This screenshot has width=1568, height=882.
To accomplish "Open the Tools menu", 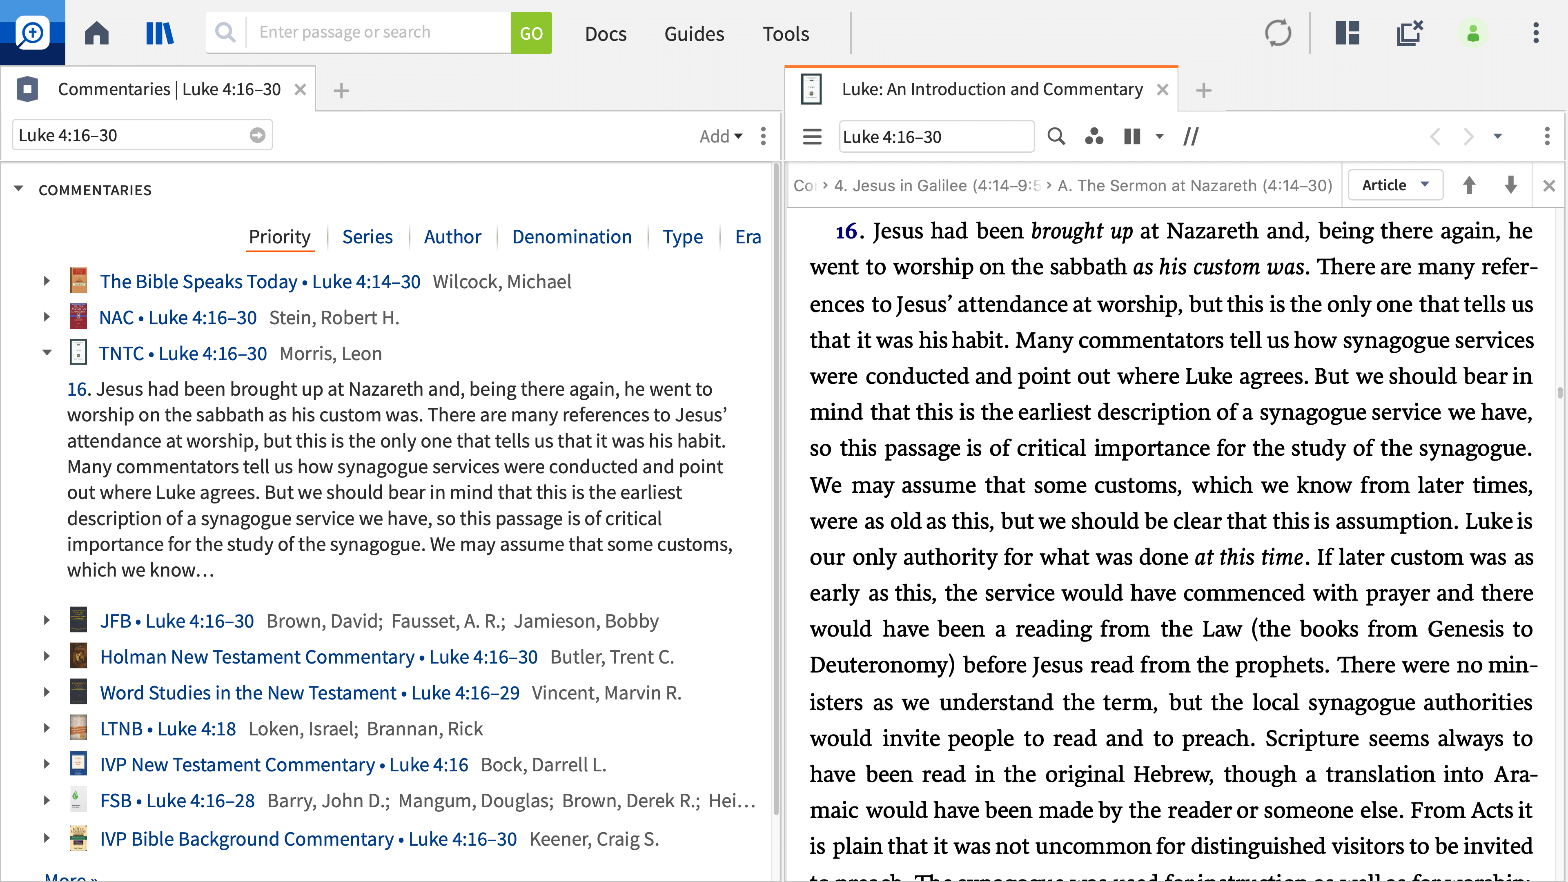I will [x=786, y=33].
